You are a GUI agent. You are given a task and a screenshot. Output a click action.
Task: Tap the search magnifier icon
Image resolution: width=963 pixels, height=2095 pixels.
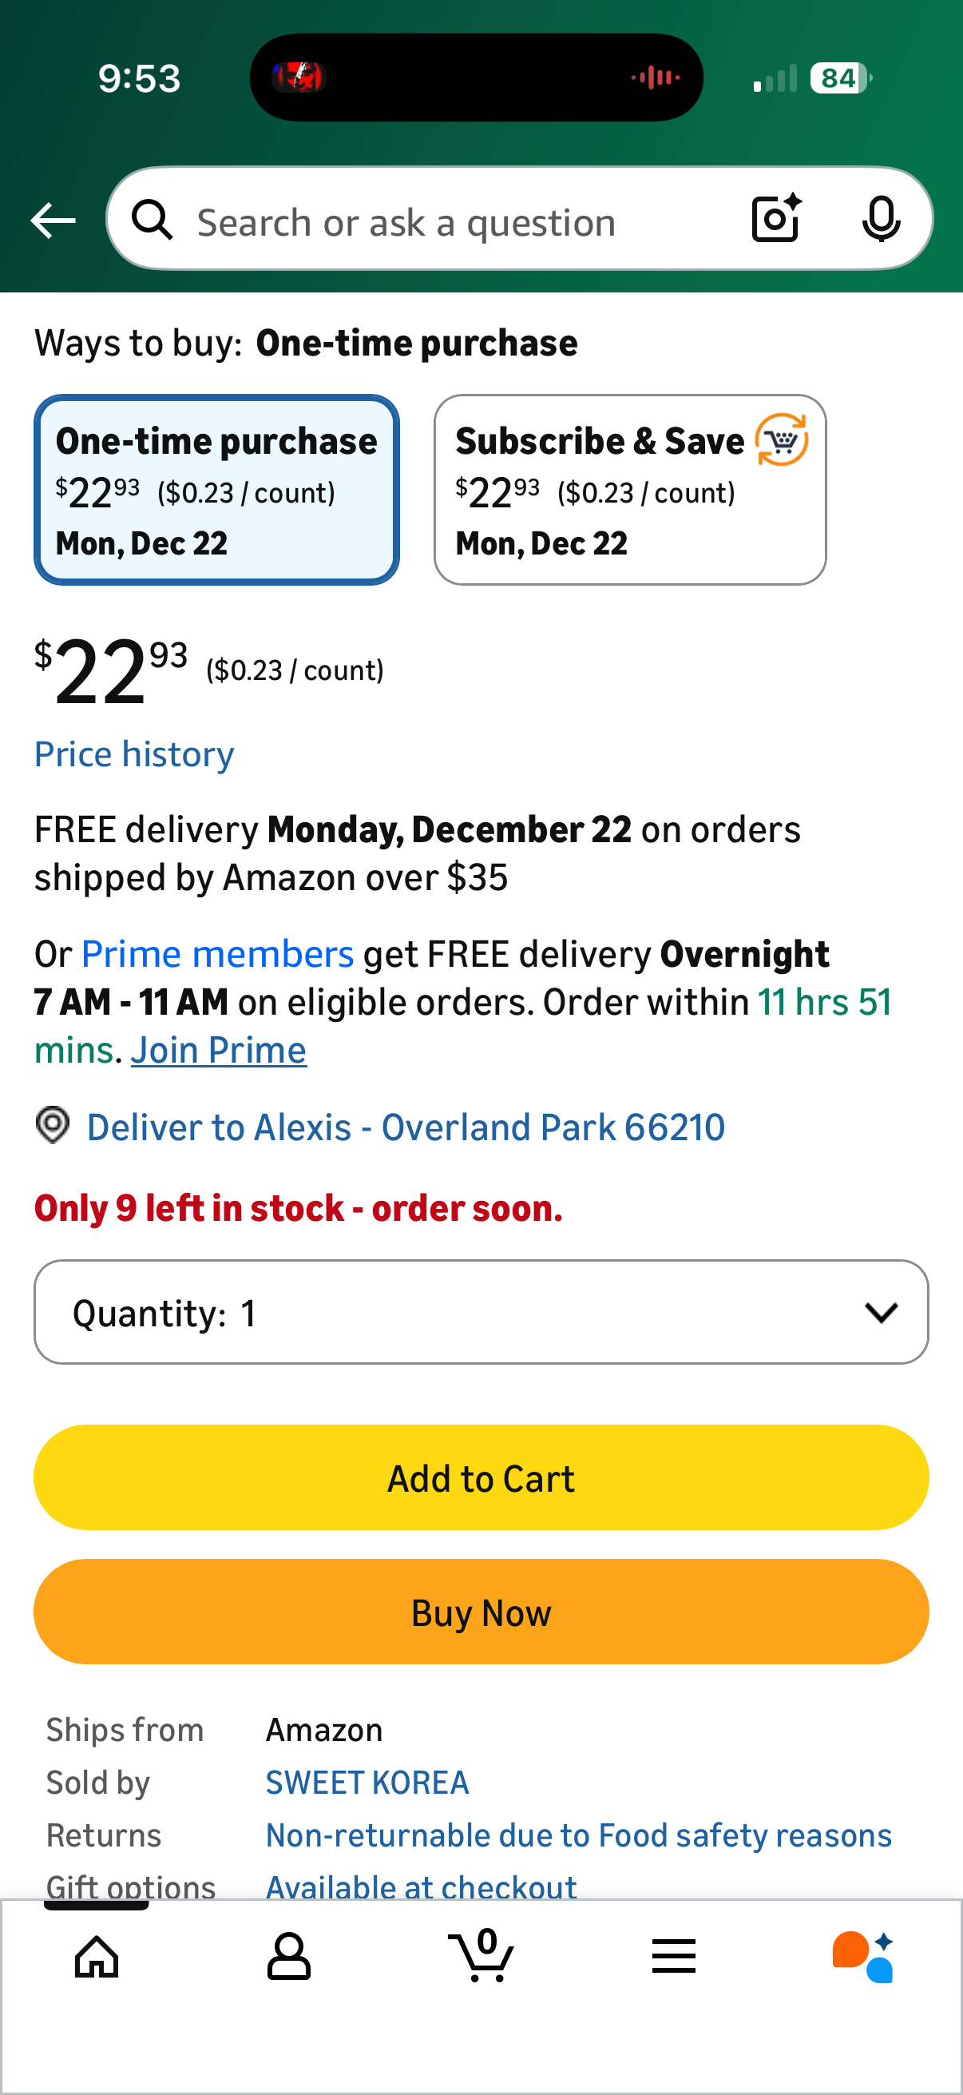pos(153,221)
